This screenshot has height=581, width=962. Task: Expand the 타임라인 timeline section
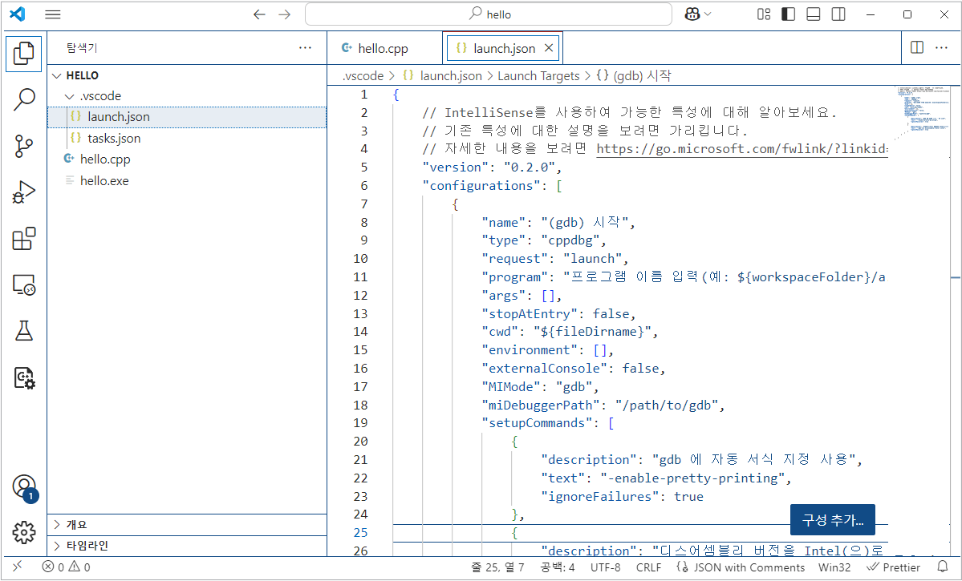[x=186, y=546]
